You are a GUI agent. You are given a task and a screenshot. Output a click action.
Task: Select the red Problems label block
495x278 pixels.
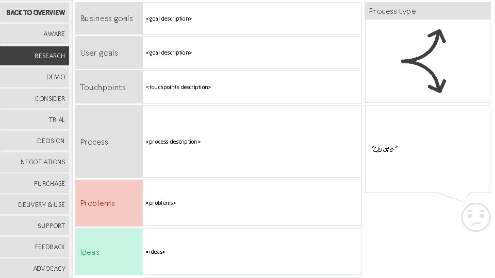(108, 203)
